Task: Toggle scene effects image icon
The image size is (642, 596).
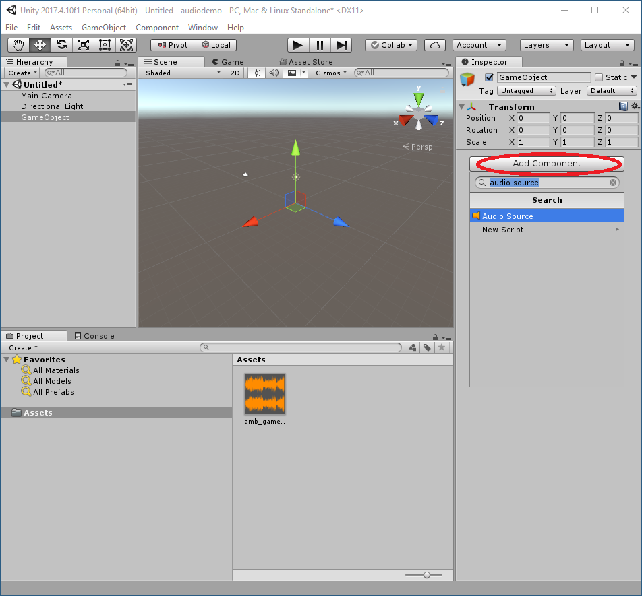Action: pos(292,73)
